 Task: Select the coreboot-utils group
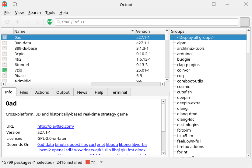tap(190, 81)
